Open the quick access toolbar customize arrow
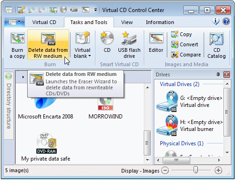The width and height of the screenshot is (235, 180). coord(95,10)
